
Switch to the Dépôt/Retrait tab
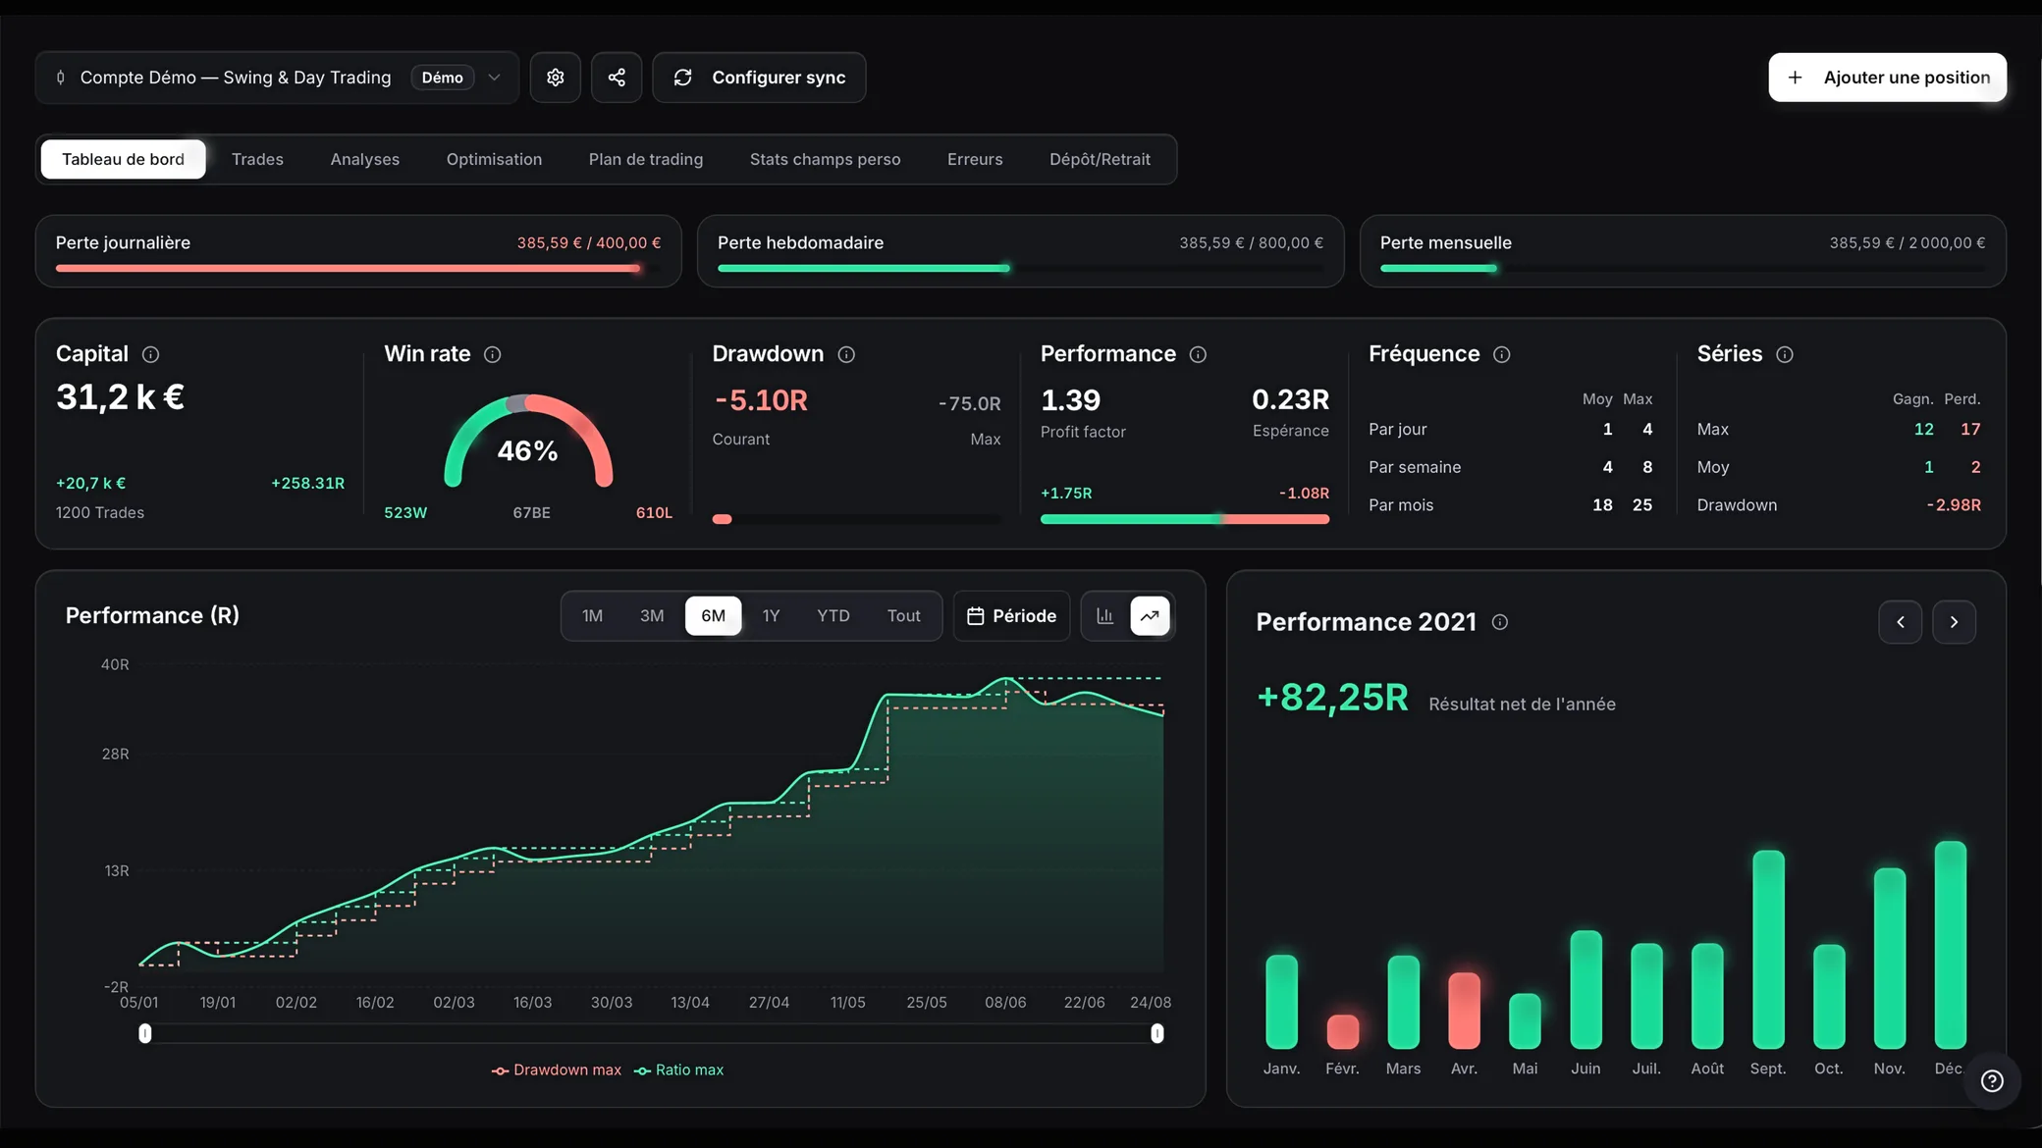(x=1100, y=159)
